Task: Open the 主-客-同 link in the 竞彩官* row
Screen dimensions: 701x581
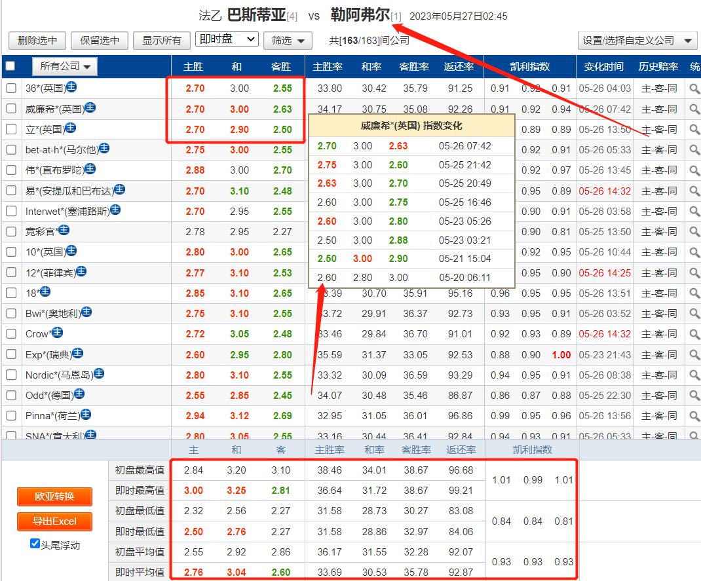Action: point(659,231)
